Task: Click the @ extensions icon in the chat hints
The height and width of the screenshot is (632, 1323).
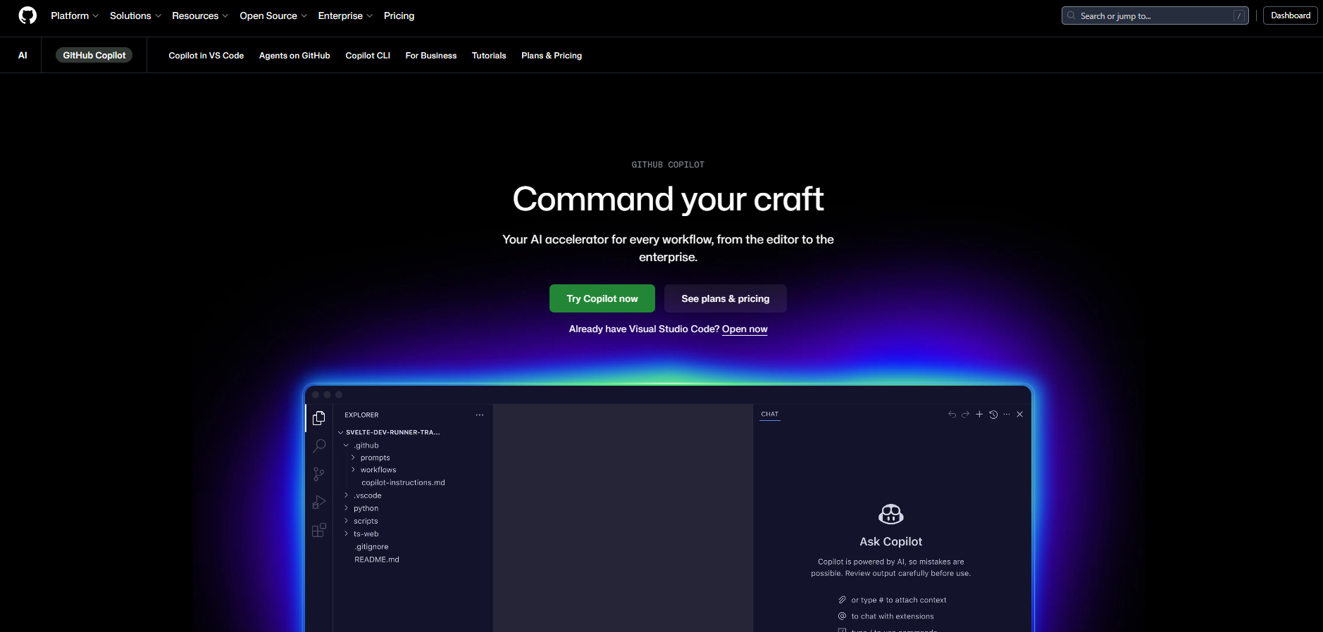Action: (x=842, y=616)
